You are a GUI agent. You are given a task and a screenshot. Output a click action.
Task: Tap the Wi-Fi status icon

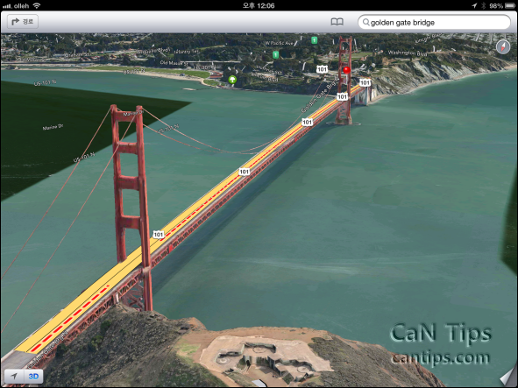(x=37, y=5)
